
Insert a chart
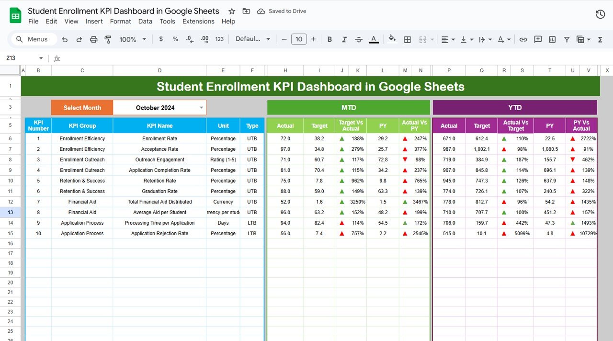tap(552, 39)
